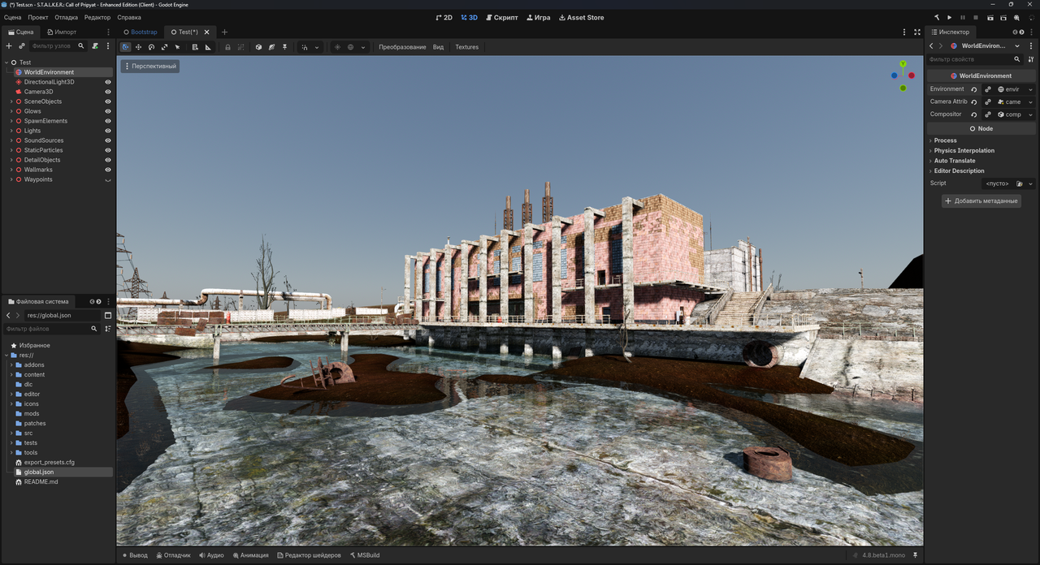Toggle the FileSystem split mode icon

[x=107, y=315]
